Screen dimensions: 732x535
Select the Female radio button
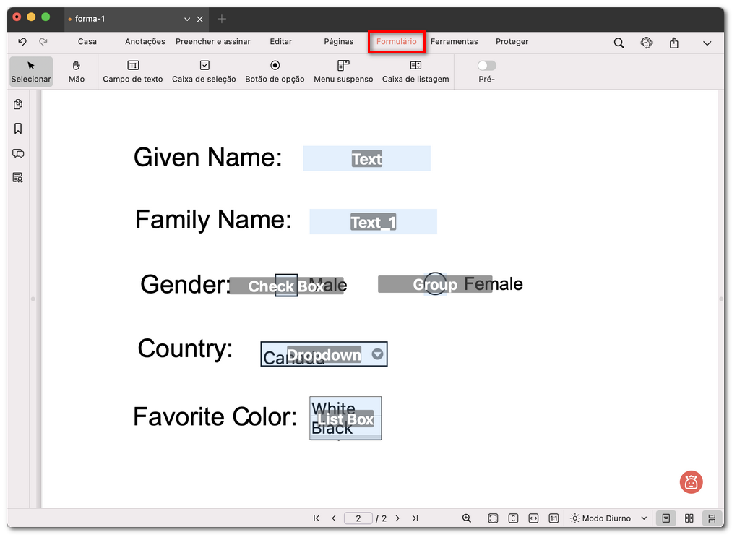(x=434, y=284)
